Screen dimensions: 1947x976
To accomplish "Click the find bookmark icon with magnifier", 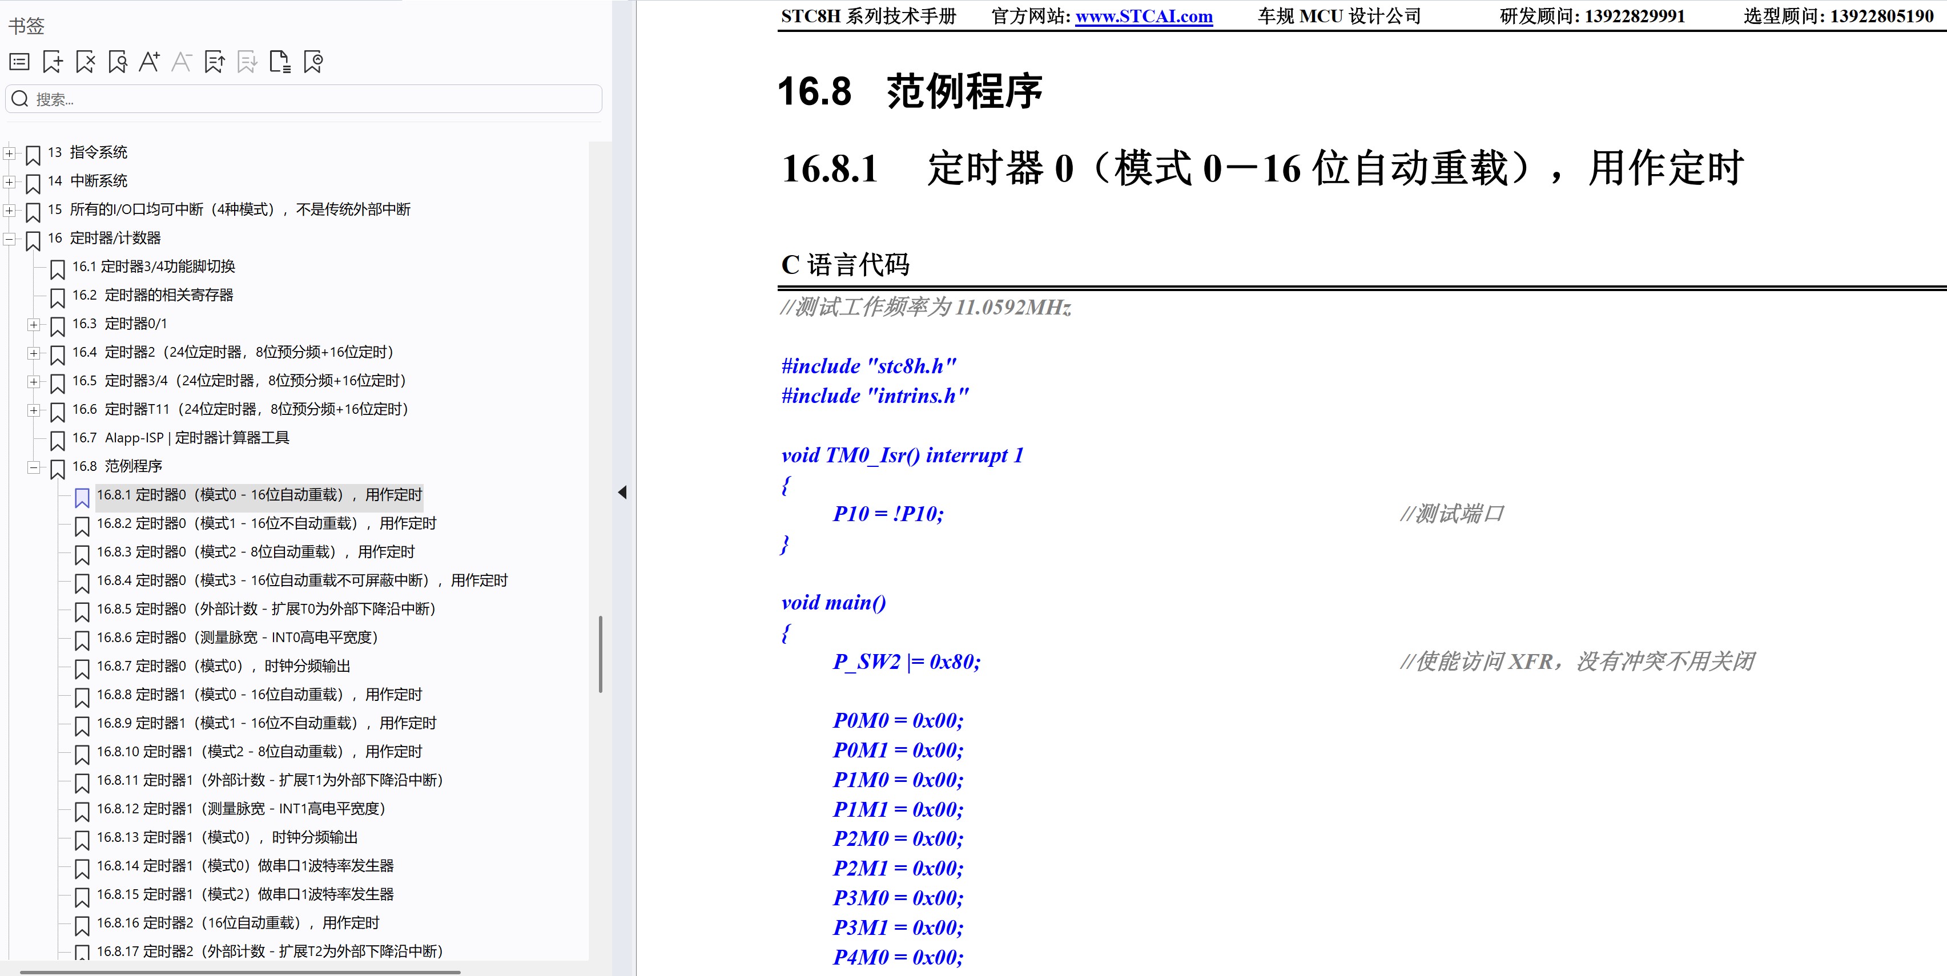I will [x=118, y=62].
